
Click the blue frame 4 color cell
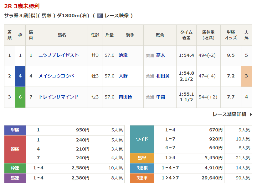click(20, 76)
